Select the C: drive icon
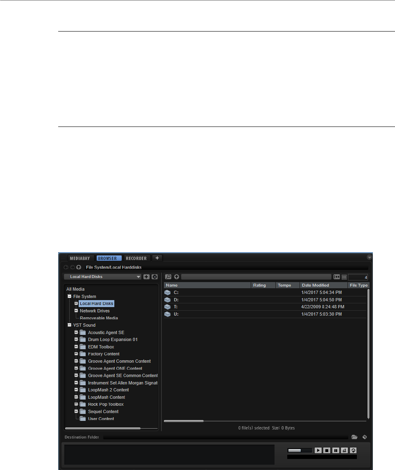This screenshot has height=470, width=395. click(167, 292)
